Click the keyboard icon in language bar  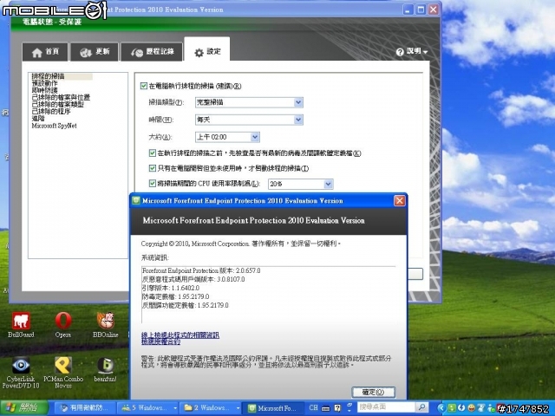[x=326, y=408]
